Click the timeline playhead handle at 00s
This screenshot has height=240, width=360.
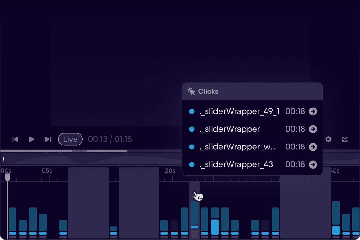pos(8,177)
